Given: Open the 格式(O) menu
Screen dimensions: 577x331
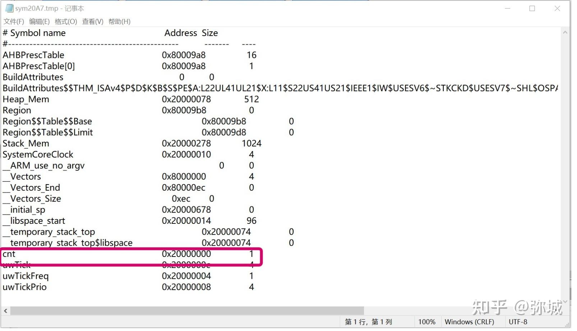Looking at the screenshot, I should point(66,22).
